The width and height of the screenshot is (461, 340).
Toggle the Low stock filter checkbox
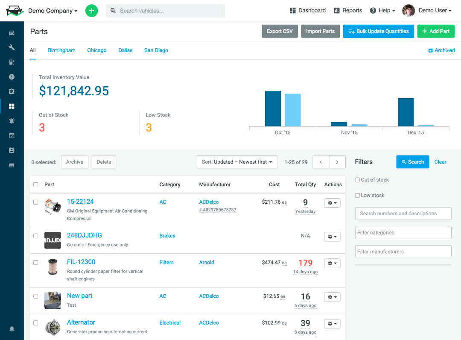pos(358,195)
